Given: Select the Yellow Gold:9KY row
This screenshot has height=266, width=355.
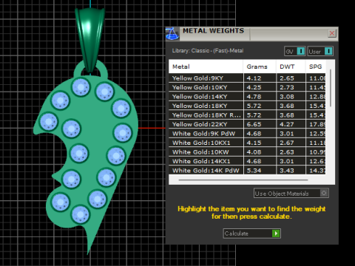Looking at the screenshot, I should click(x=247, y=78).
